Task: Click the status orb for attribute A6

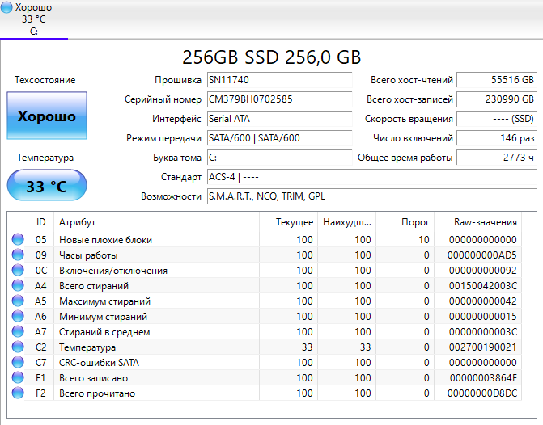Action: pyautogui.click(x=18, y=316)
